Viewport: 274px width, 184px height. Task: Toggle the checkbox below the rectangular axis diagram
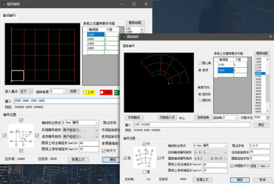point(21,151)
